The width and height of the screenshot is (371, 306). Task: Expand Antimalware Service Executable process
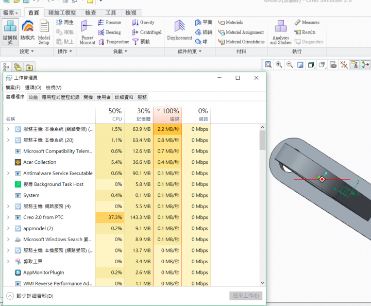point(8,173)
